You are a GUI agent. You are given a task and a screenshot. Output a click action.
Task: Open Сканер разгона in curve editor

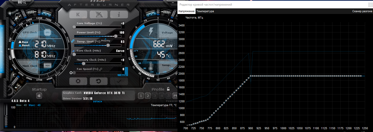click(x=362, y=11)
